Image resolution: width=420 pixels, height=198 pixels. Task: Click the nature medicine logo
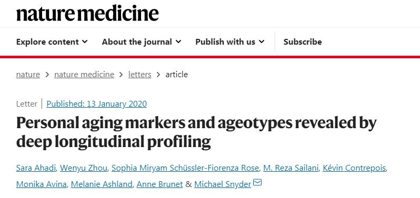point(87,14)
